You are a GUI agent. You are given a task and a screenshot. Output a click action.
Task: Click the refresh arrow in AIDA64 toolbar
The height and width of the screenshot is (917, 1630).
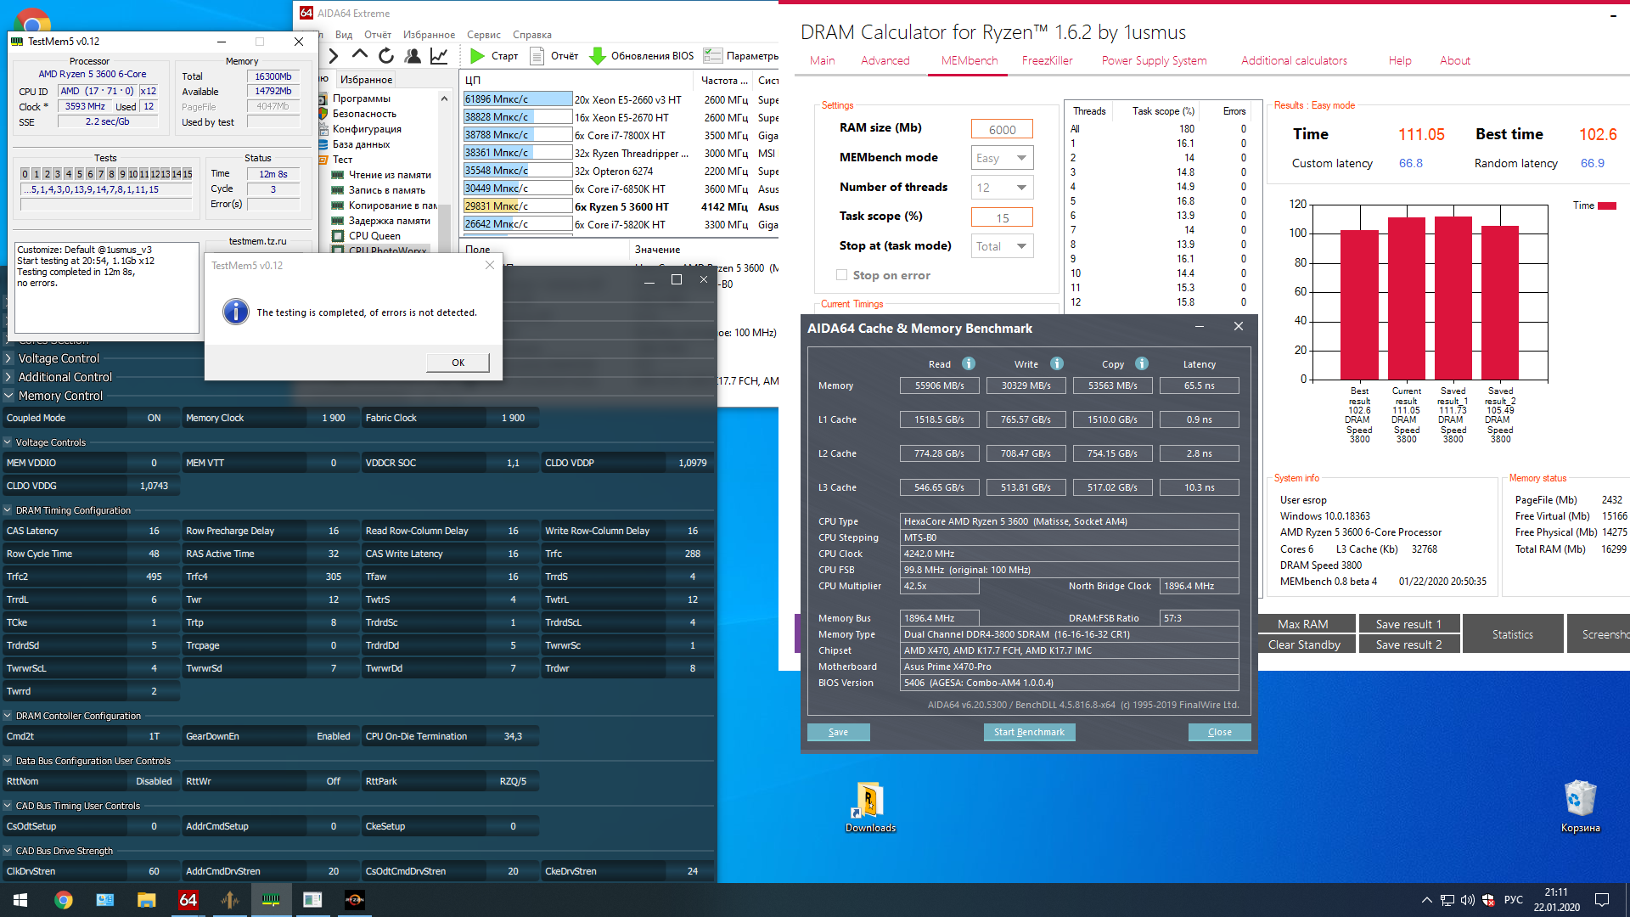pyautogui.click(x=386, y=56)
